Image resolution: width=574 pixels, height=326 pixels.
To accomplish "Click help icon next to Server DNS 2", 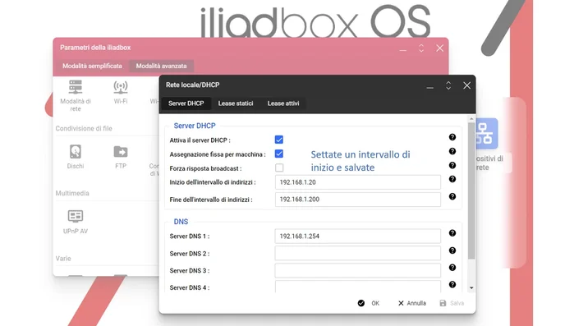I will [x=452, y=250].
